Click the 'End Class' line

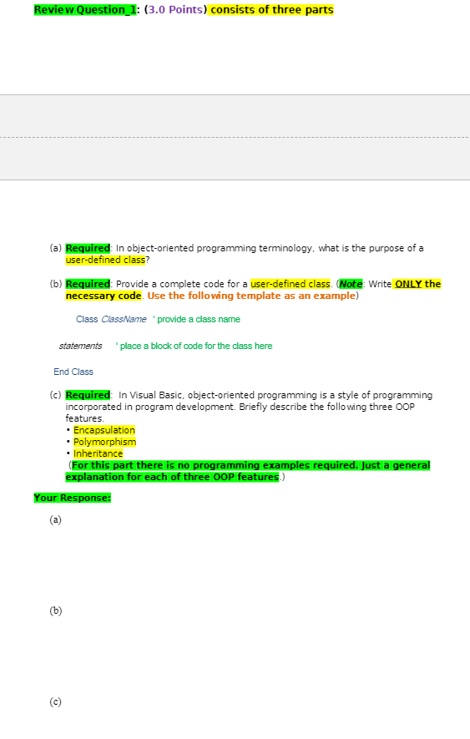[73, 372]
